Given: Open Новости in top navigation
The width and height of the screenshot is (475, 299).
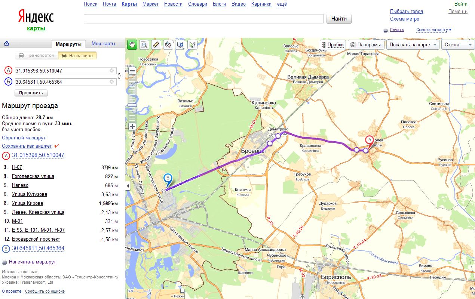Looking at the screenshot, I should [173, 4].
